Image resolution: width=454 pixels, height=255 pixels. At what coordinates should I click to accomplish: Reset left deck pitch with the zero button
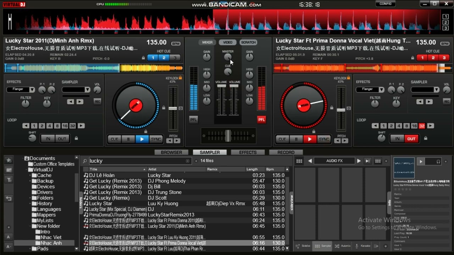[x=181, y=108]
